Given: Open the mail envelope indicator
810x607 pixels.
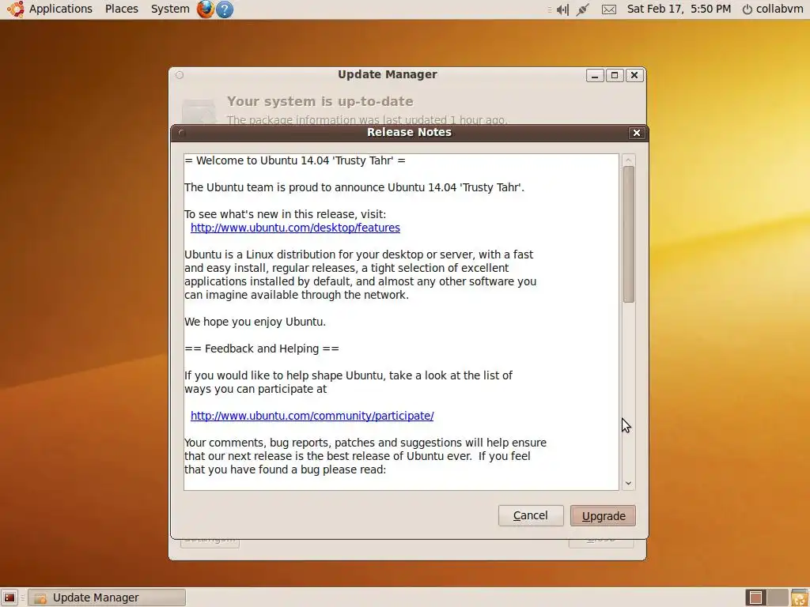Looking at the screenshot, I should tap(609, 9).
